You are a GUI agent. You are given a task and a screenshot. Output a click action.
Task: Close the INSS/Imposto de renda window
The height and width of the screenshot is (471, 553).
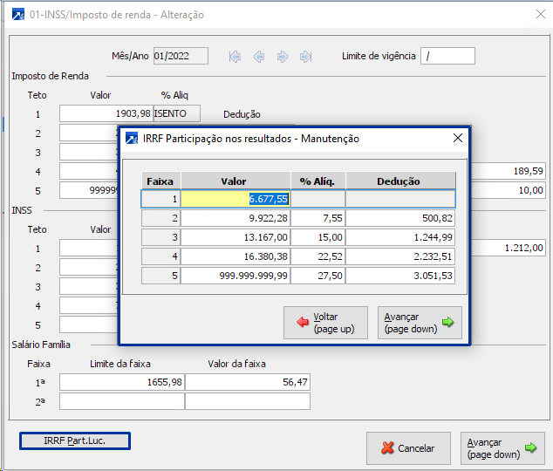tap(536, 13)
